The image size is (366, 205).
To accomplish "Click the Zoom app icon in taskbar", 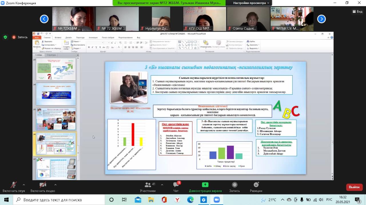I will pyautogui.click(x=216, y=200).
